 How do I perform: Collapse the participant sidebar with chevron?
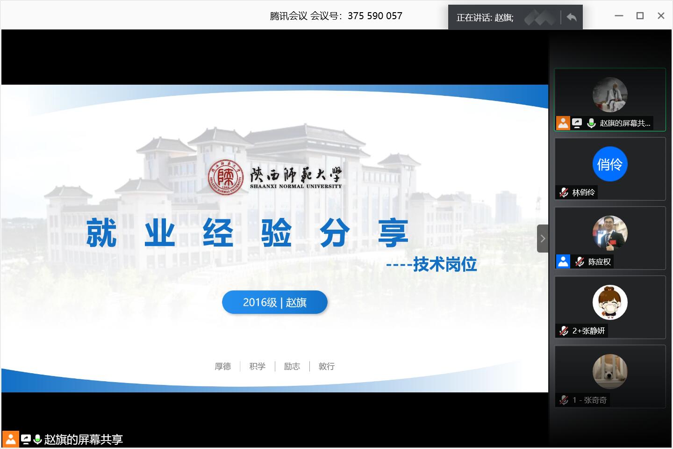click(543, 239)
